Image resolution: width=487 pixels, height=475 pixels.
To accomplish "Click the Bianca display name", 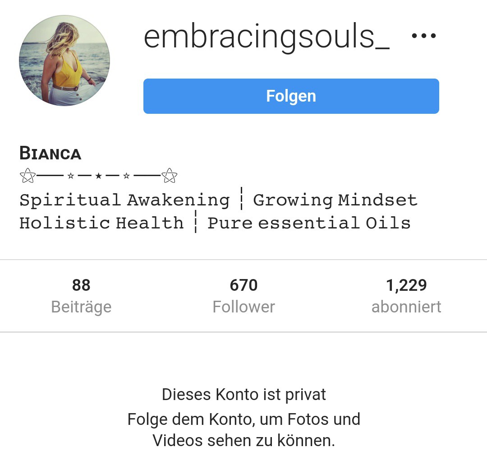I will [x=51, y=154].
